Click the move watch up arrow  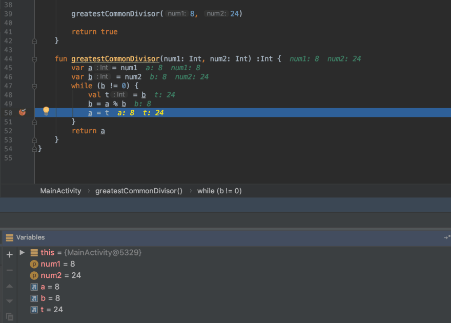pos(10,286)
